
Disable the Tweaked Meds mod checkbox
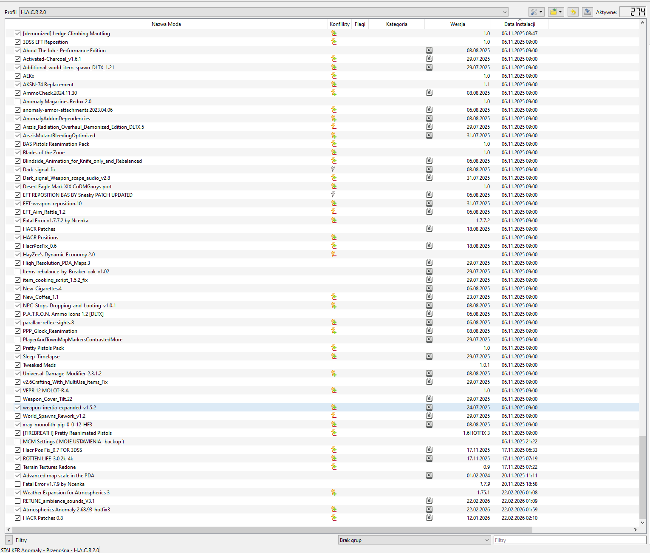click(x=17, y=365)
